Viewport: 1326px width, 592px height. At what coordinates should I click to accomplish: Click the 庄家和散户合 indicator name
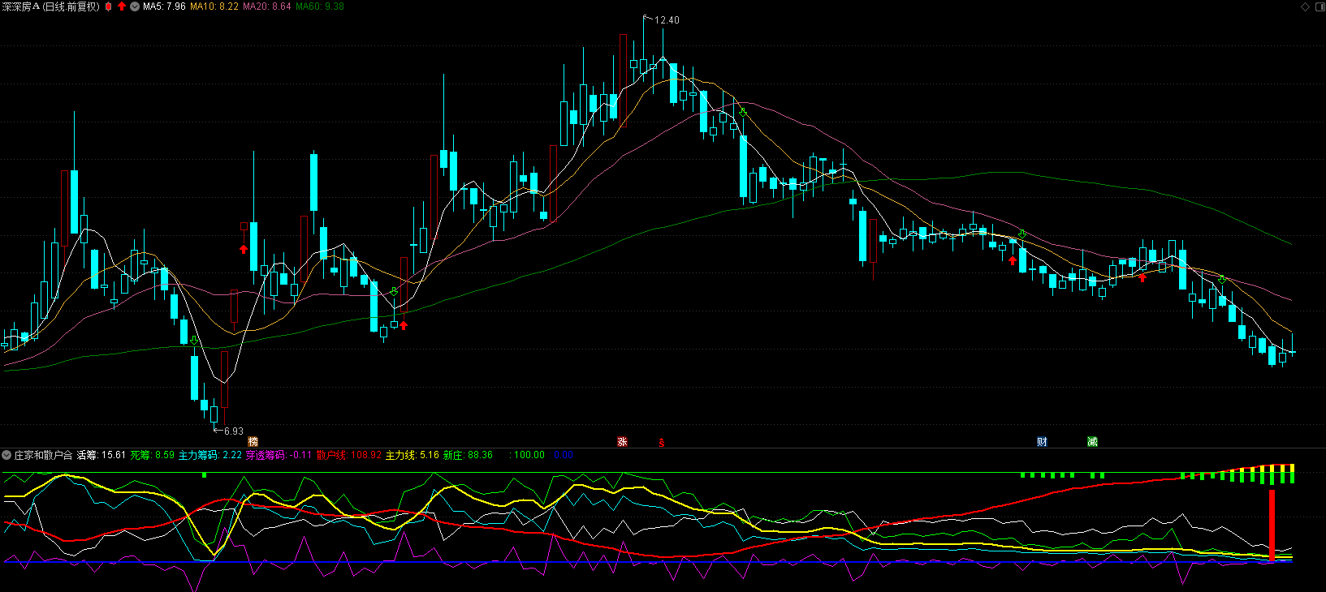pos(43,455)
